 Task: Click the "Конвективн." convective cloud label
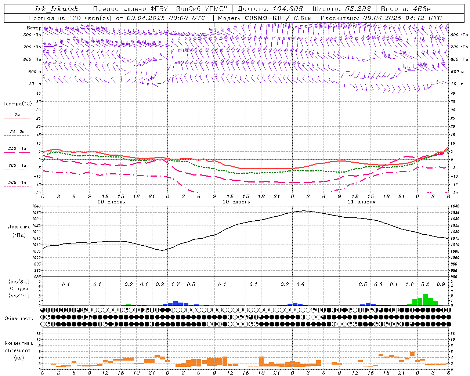19,343
